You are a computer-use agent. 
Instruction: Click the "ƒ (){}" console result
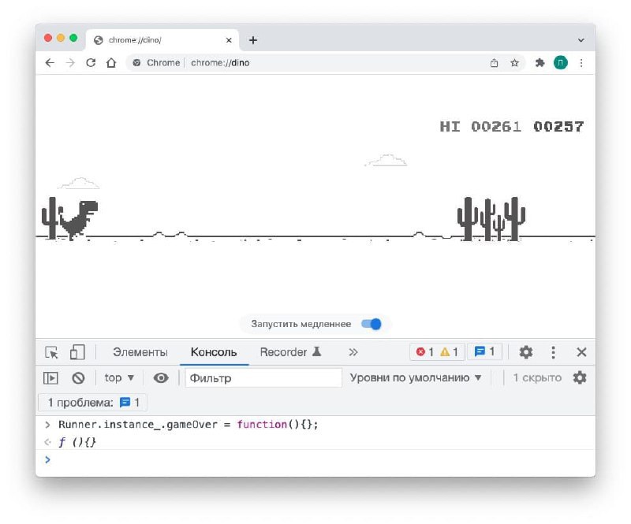click(x=77, y=442)
